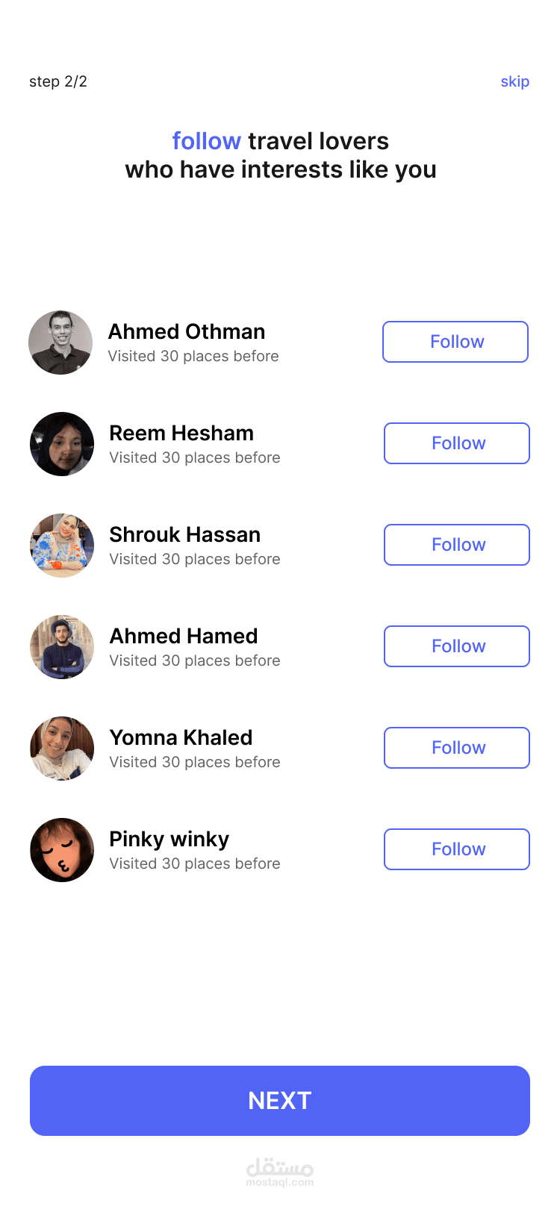The image size is (560, 1212).
Task: Select Ahmed Hamed's profile photo
Action: point(62,647)
